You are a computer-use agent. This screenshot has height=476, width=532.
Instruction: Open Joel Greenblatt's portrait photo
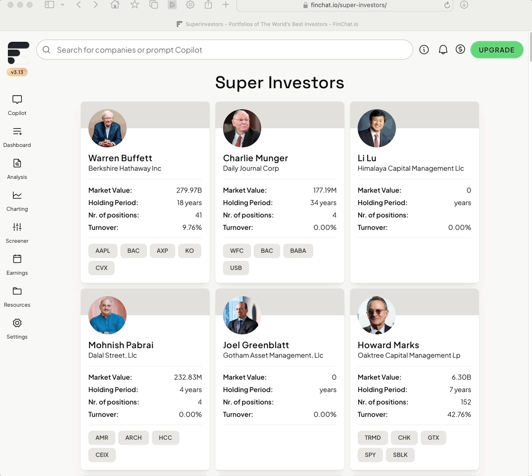[x=242, y=315]
